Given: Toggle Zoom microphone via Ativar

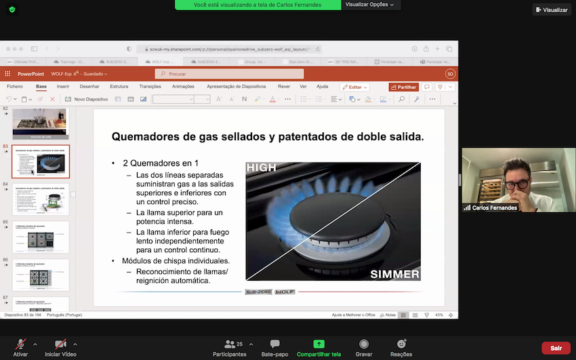Looking at the screenshot, I should pyautogui.click(x=20, y=348).
